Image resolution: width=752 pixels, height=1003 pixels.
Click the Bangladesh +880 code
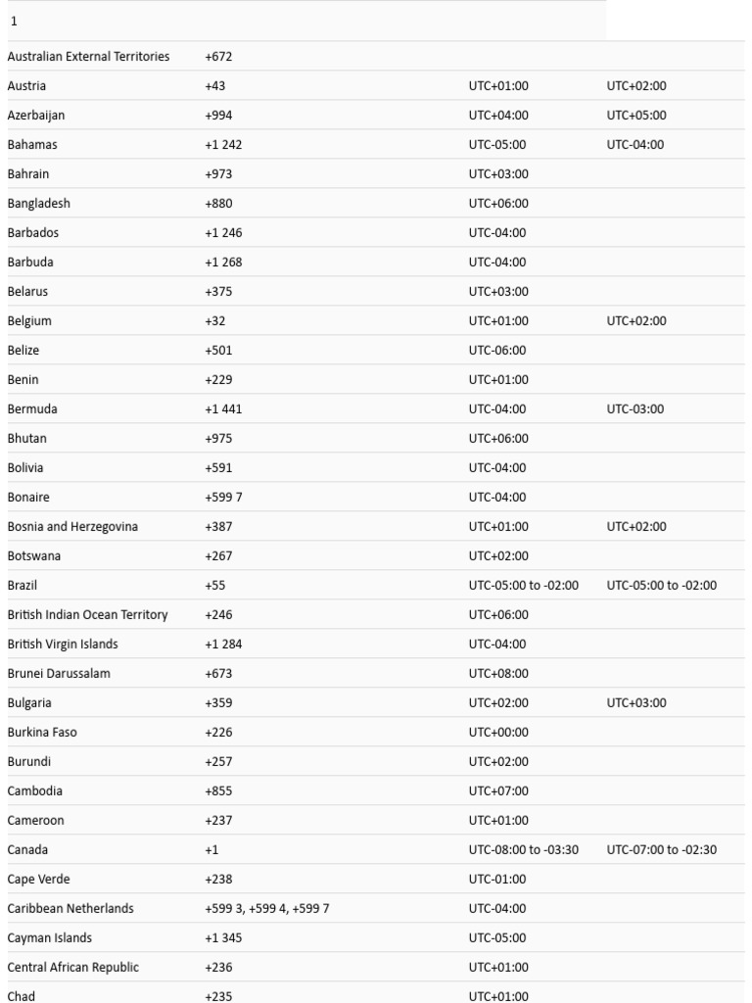(218, 204)
